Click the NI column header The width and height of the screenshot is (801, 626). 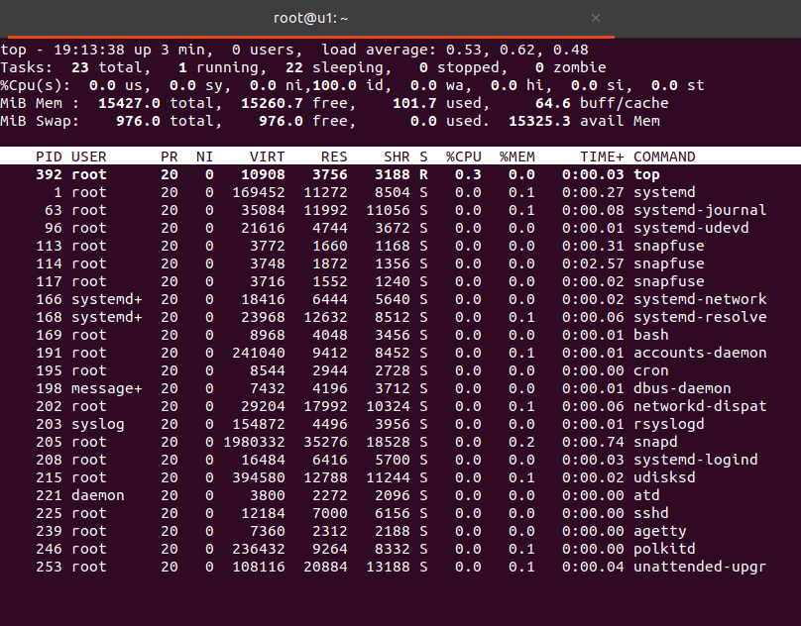[x=205, y=156]
